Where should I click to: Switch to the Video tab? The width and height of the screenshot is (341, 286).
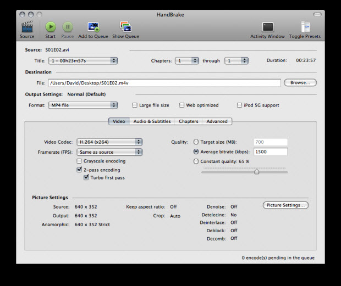coord(119,121)
